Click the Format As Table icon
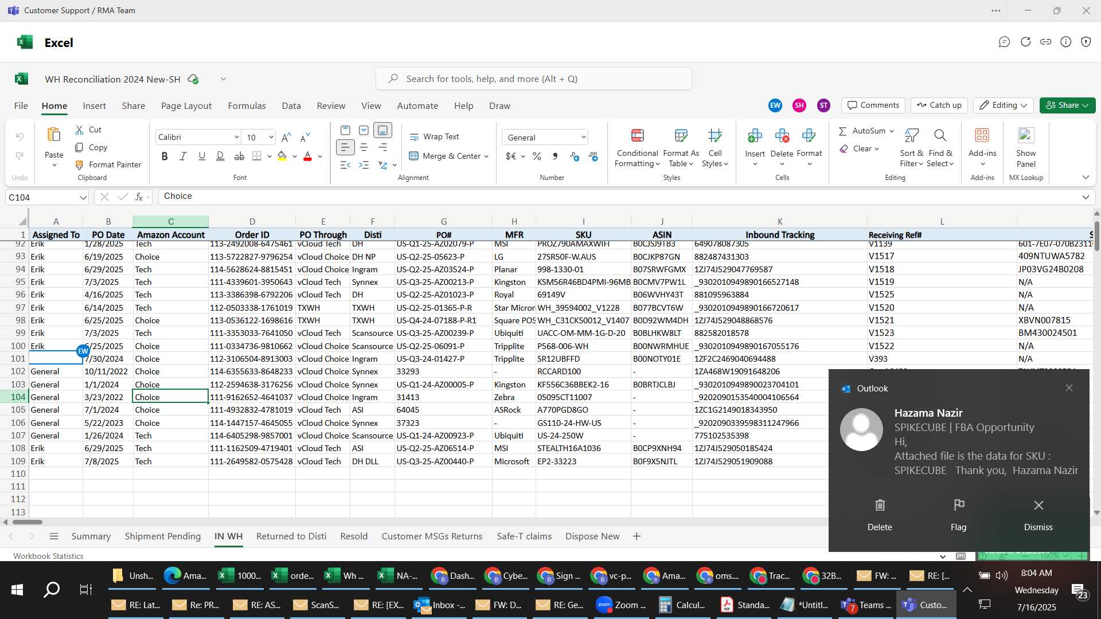 (681, 135)
